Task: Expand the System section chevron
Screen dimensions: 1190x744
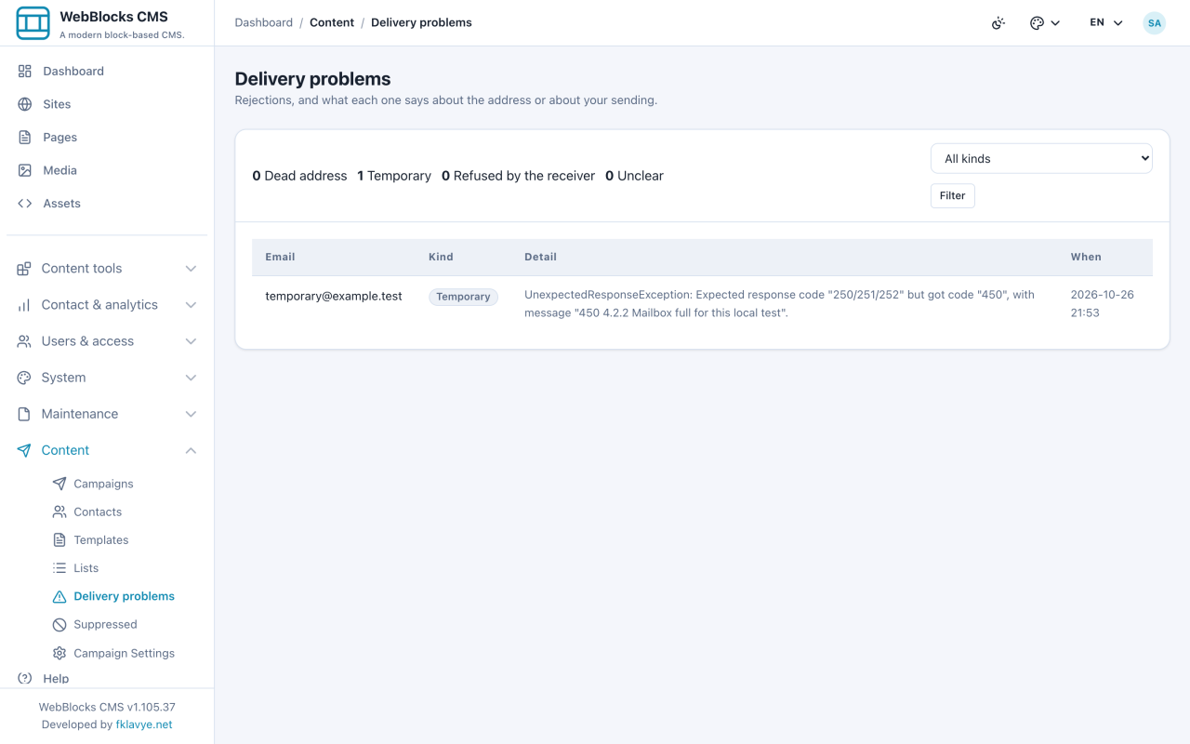Action: pyautogui.click(x=191, y=378)
